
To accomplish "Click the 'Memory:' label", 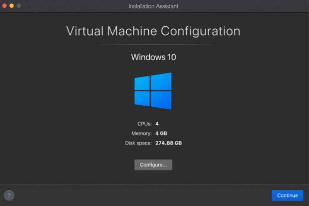I will tap(141, 133).
